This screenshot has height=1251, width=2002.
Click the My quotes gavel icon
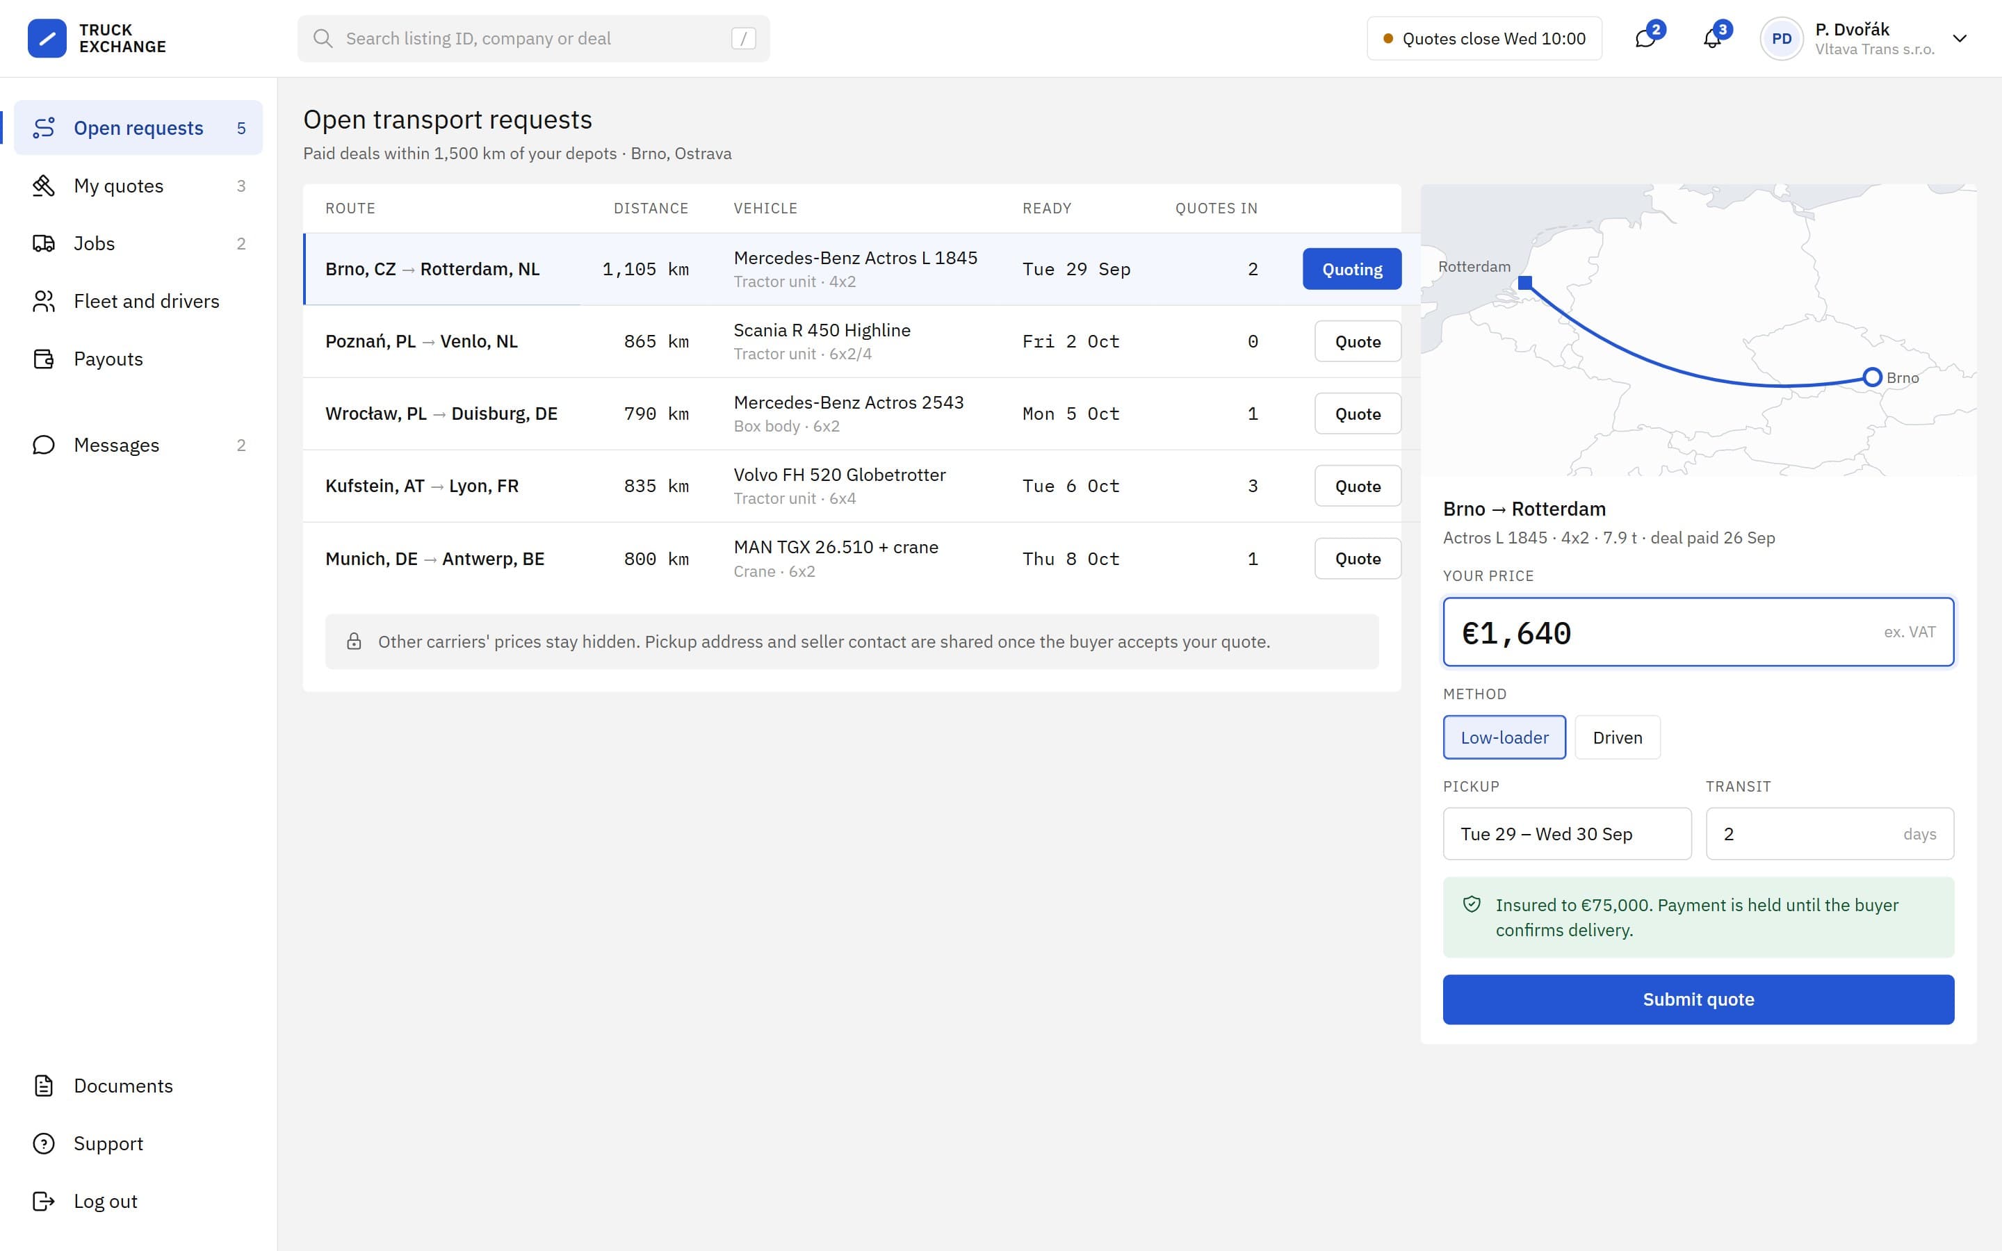point(44,186)
